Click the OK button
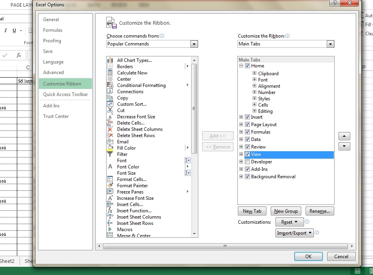This screenshot has width=373, height=275. [308, 257]
